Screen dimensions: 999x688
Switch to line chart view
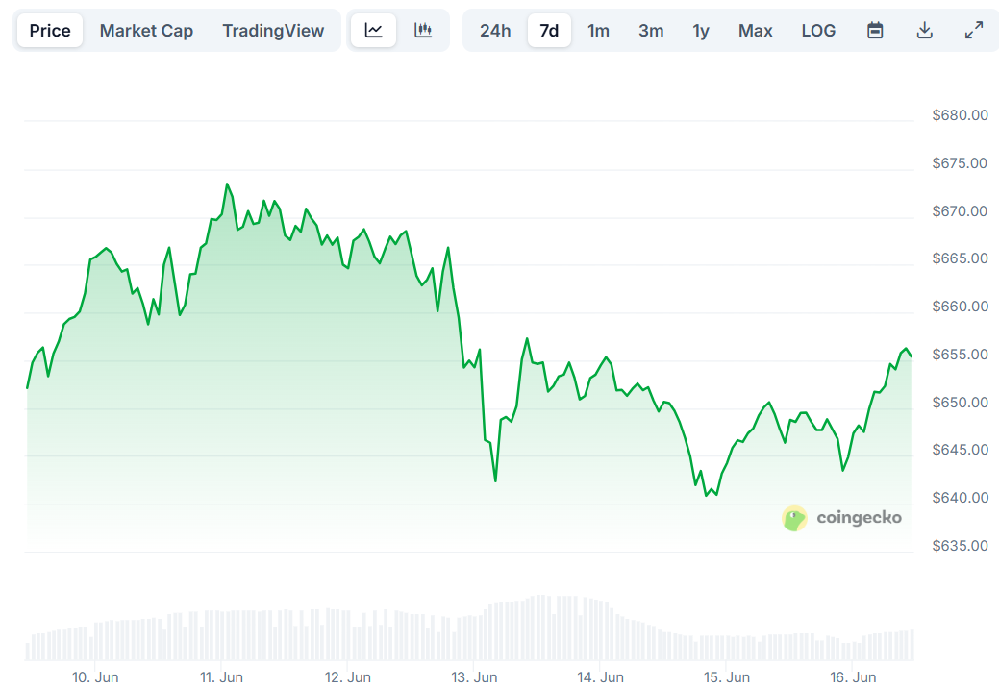pos(374,31)
